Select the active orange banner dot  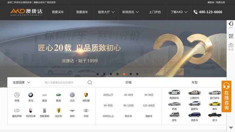click(x=124, y=74)
